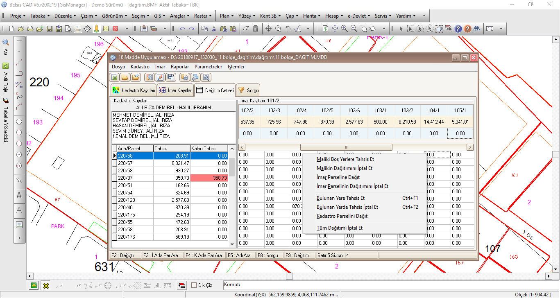
Task: Click the layers stack icon in toolbar
Action: coord(154,29)
